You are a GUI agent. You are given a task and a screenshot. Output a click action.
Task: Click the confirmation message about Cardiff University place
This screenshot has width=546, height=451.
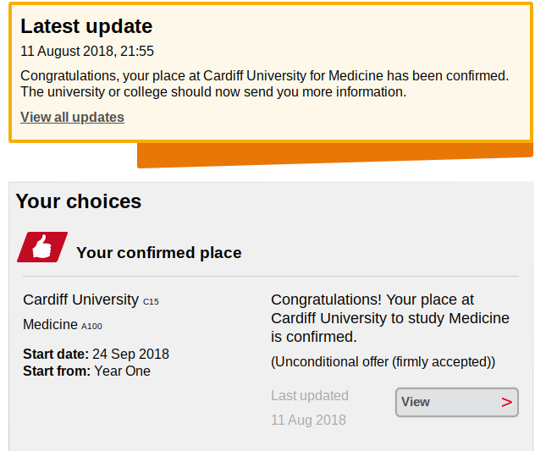390,318
